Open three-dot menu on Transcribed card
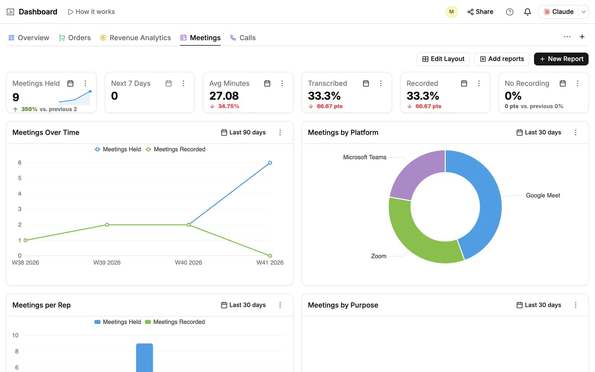Image resolution: width=595 pixels, height=372 pixels. point(381,83)
